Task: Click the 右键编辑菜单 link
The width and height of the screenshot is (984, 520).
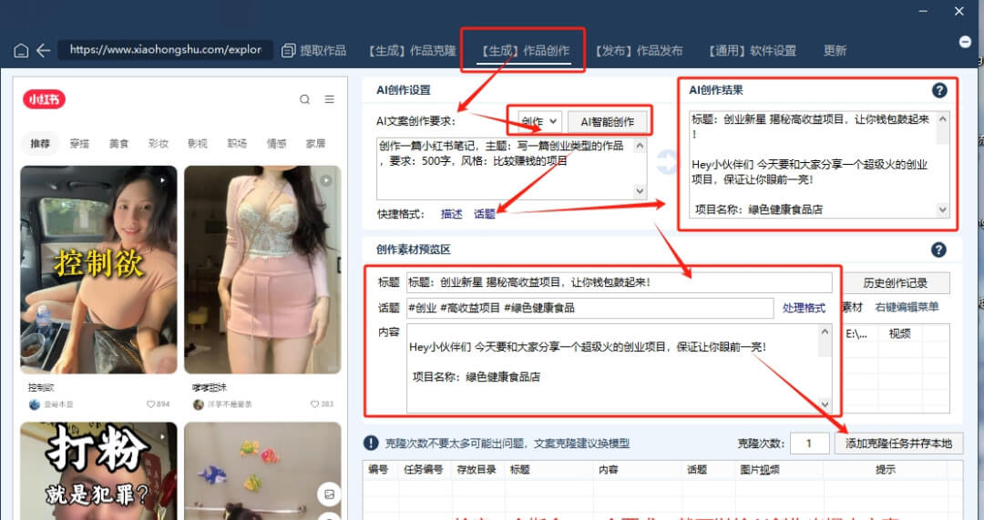Action: tap(907, 308)
